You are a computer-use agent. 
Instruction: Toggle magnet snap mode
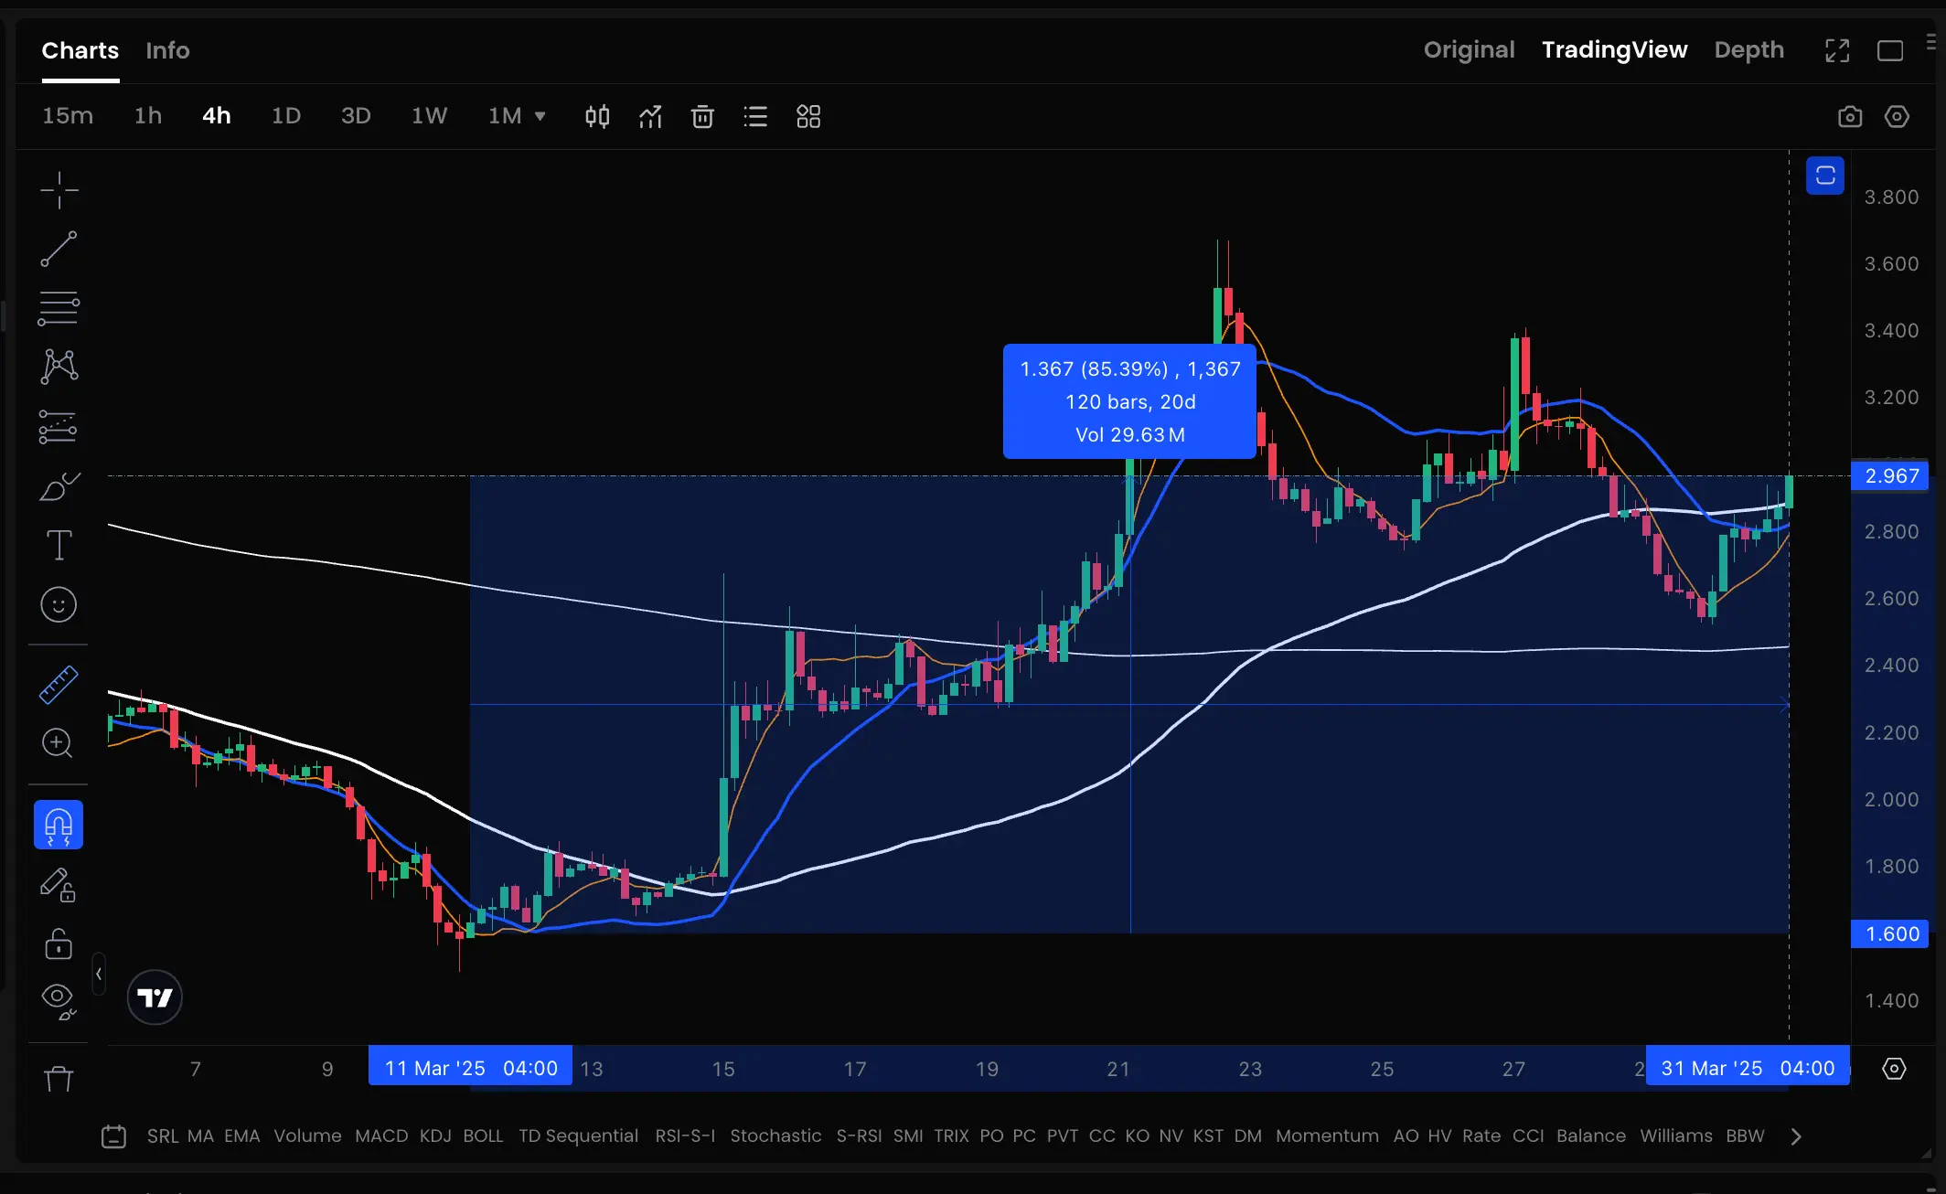click(x=59, y=826)
